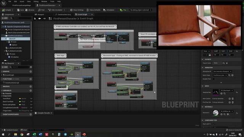Switch to Construction Script tab
The image size is (244, 137).
tap(63, 14)
